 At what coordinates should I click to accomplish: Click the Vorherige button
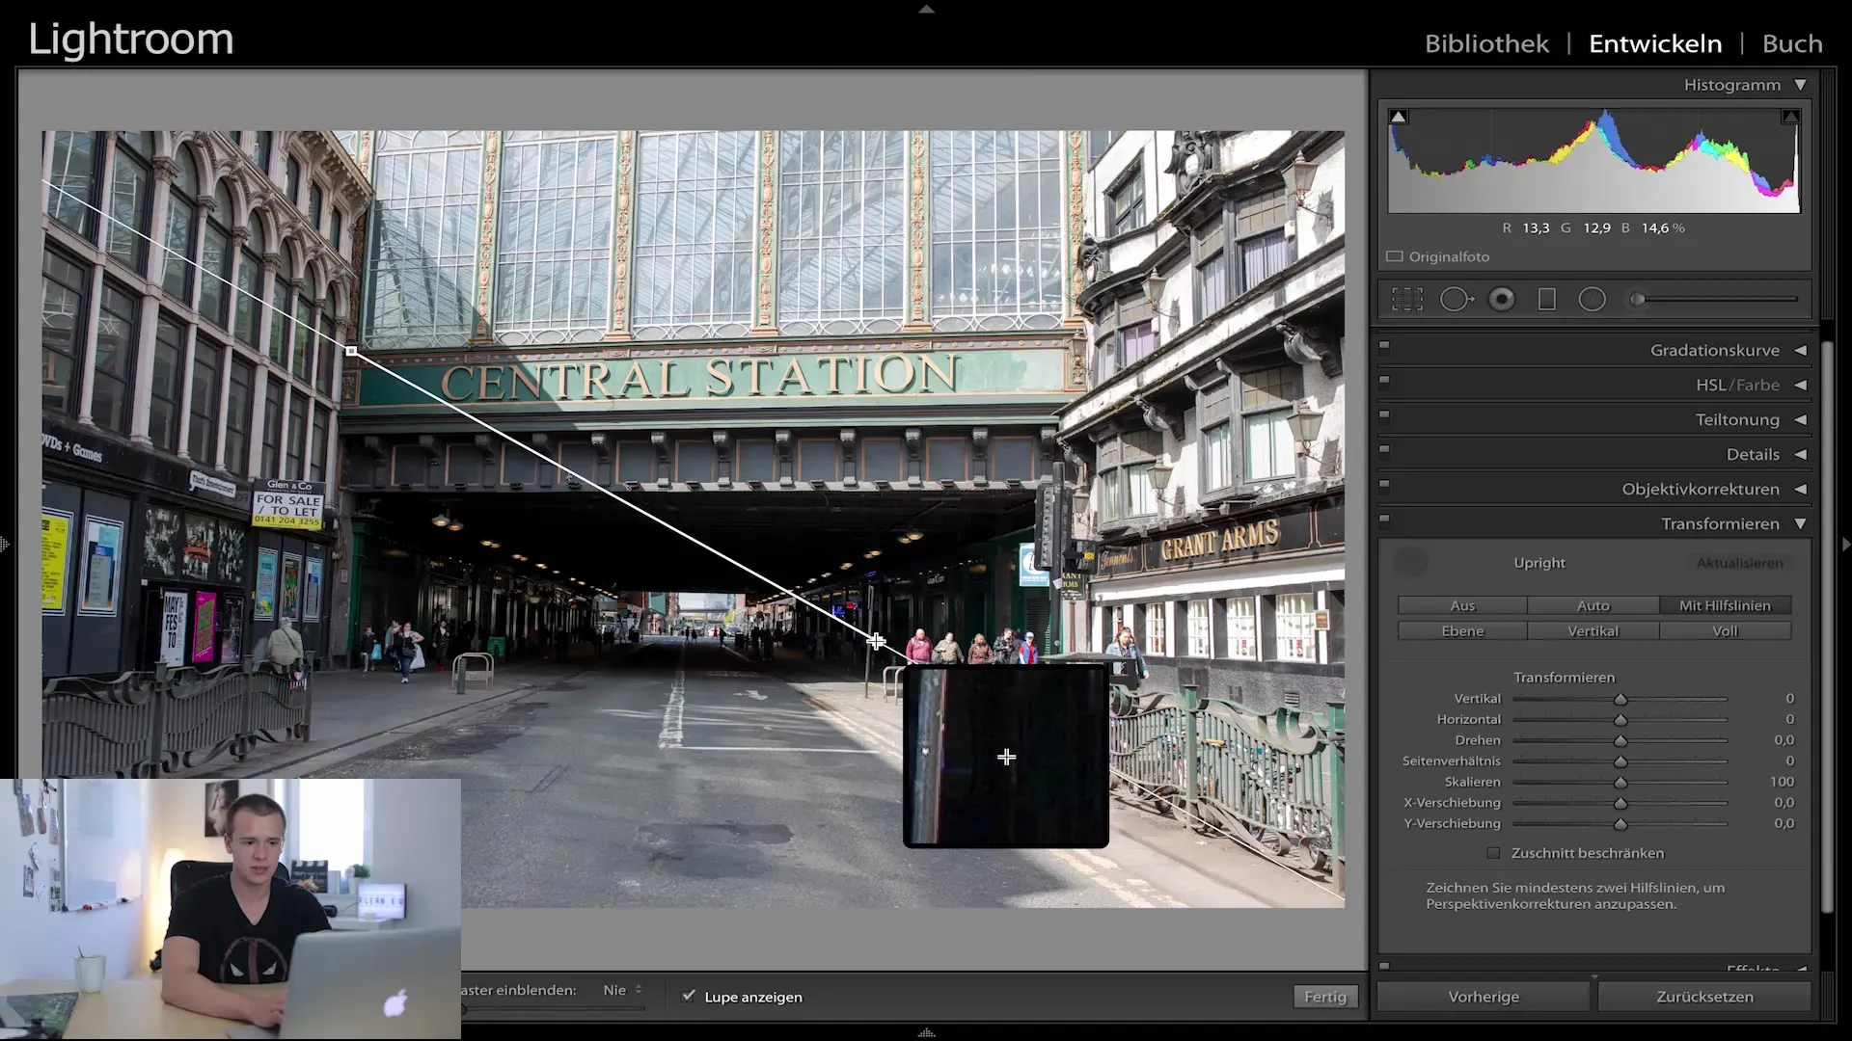tap(1484, 997)
